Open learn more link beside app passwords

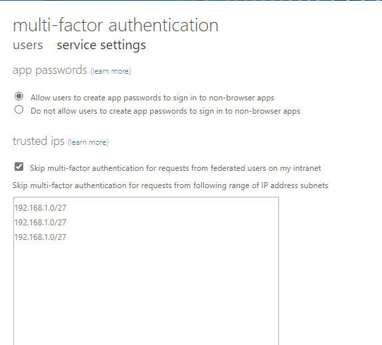(110, 71)
